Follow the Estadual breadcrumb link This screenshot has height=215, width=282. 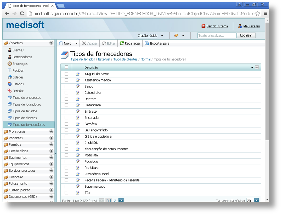click(x=104, y=59)
